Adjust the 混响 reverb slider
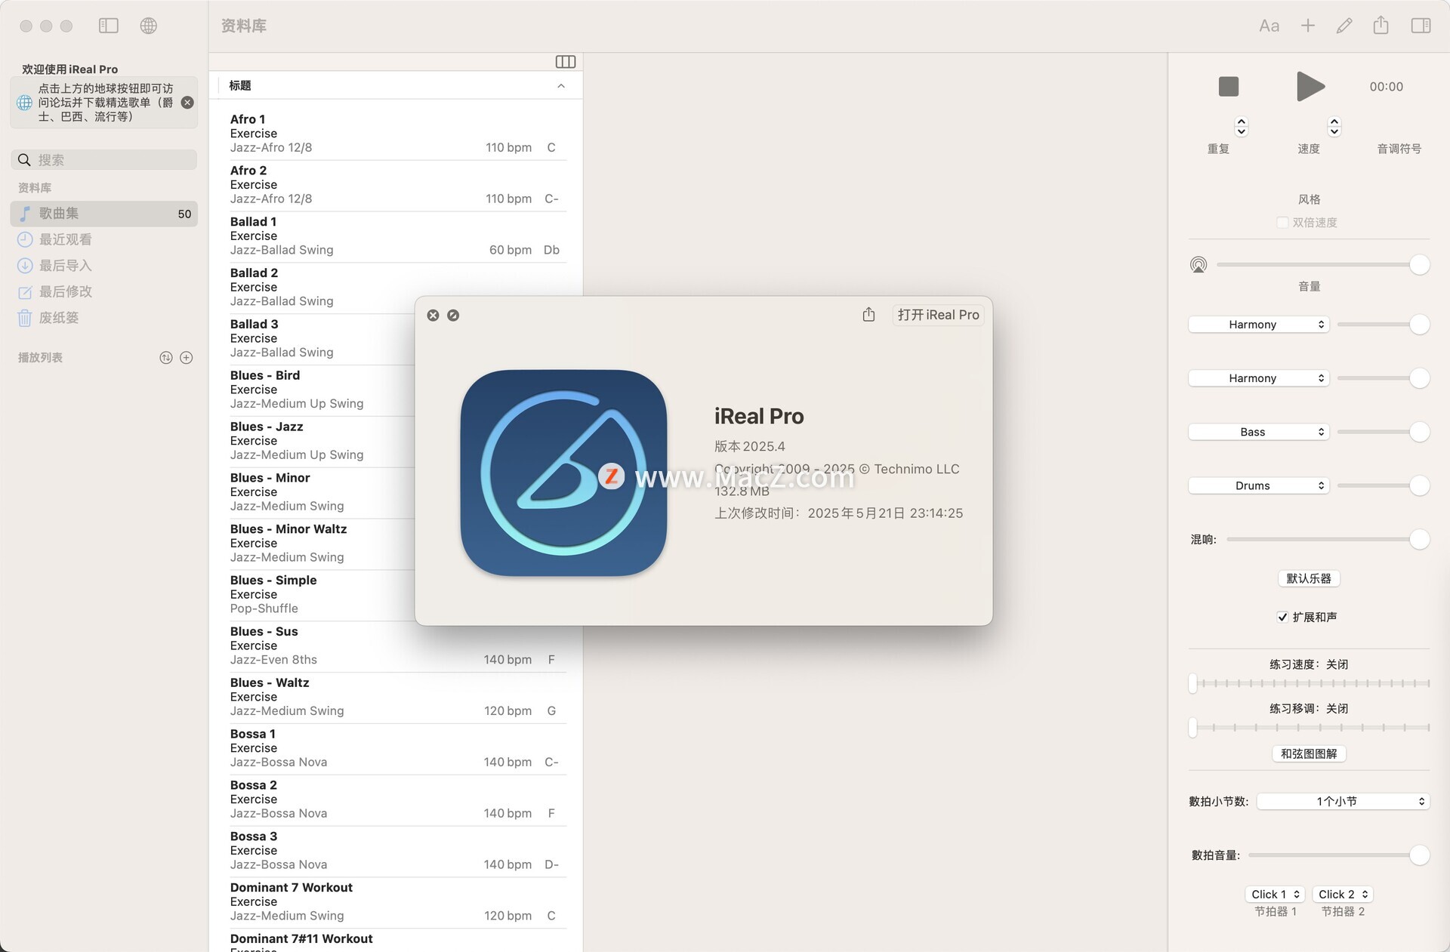Screen dimensions: 1450x952 click(1328, 539)
